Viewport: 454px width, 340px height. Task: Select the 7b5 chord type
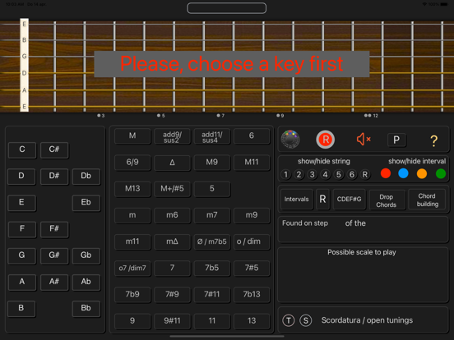pyautogui.click(x=212, y=269)
